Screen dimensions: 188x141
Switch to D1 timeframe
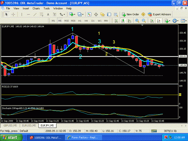point(93,21)
